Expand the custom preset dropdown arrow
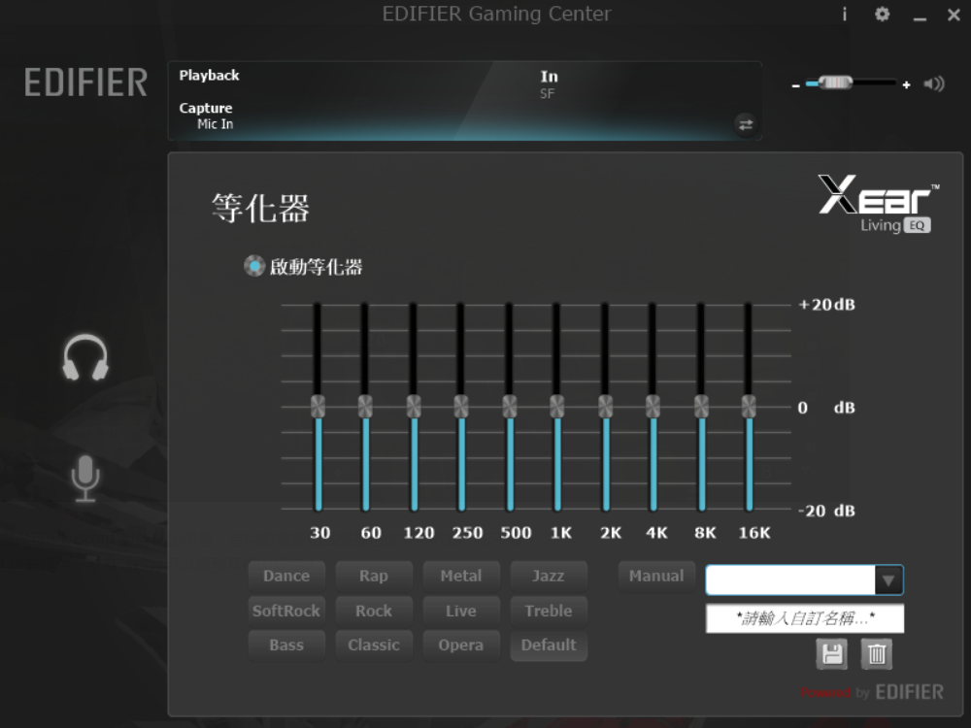The height and width of the screenshot is (728, 971). pyautogui.click(x=888, y=580)
